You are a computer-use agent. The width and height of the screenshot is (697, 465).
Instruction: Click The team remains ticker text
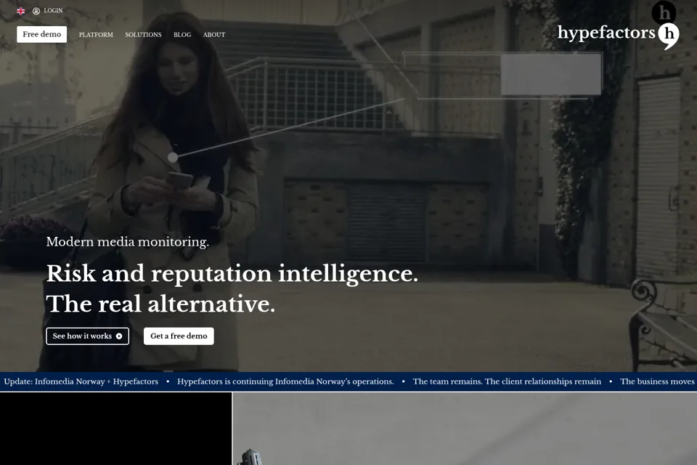pos(507,381)
